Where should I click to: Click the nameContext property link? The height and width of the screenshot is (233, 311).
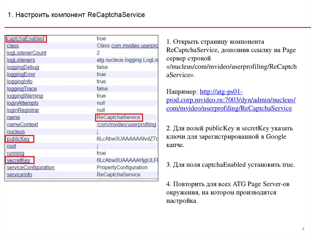tap(22, 125)
